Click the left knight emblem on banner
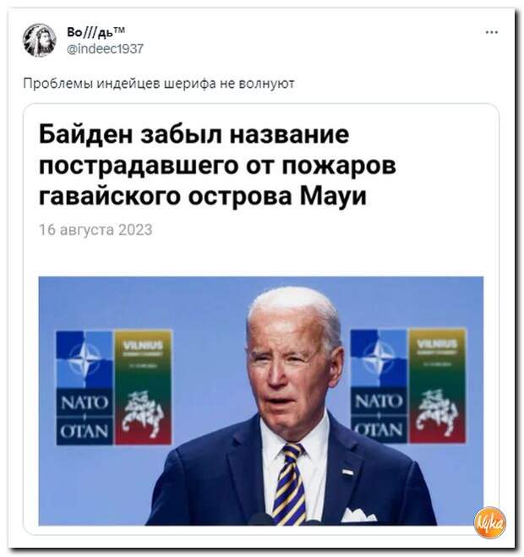Screen dimensions: 524x557 pyautogui.click(x=143, y=414)
